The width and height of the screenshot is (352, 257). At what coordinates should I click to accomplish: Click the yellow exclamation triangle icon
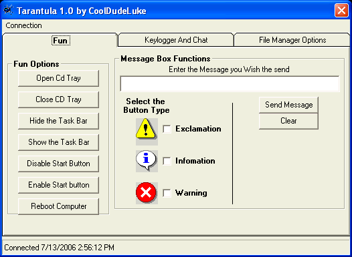click(147, 132)
